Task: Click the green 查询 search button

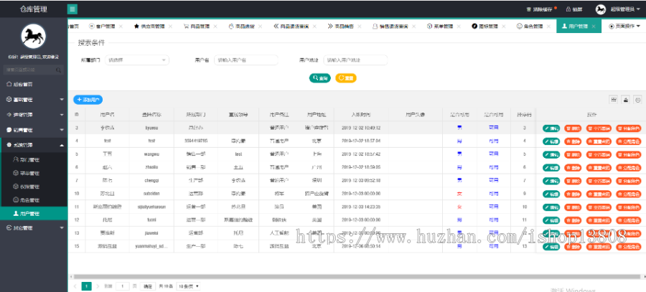Action: tap(319, 77)
